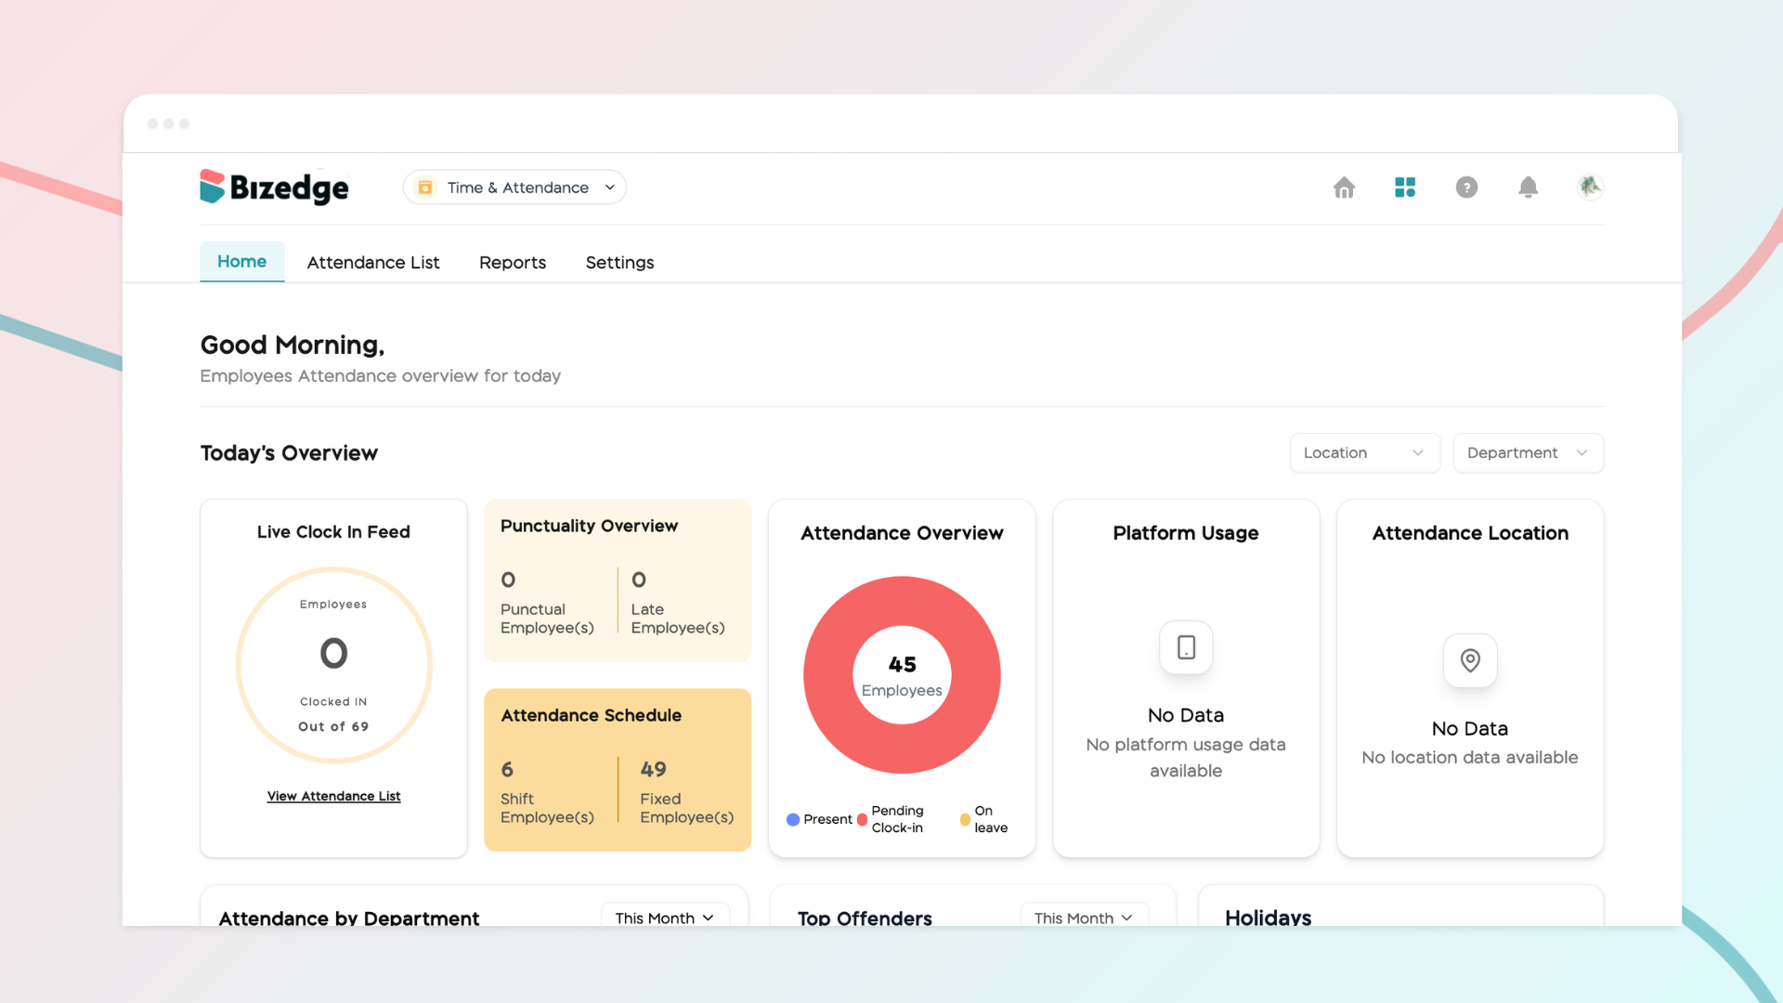This screenshot has width=1783, height=1003.
Task: Expand the Time & Attendance module dropdown
Action: (514, 188)
